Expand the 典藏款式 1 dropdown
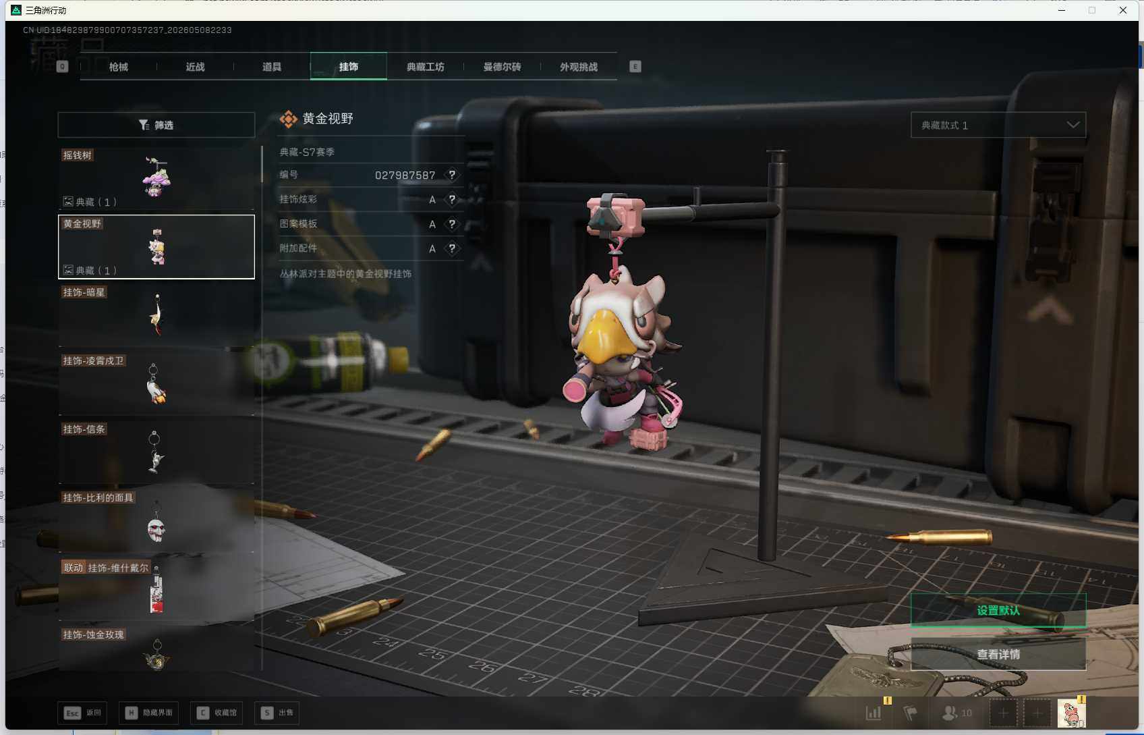Screen dimensions: 1144x735 point(998,125)
